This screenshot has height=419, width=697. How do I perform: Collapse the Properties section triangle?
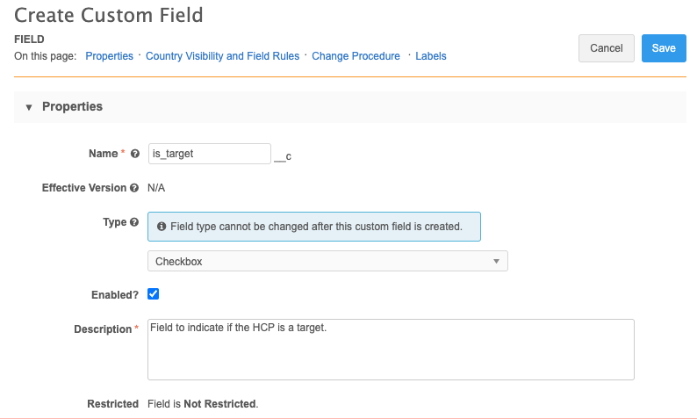click(29, 107)
